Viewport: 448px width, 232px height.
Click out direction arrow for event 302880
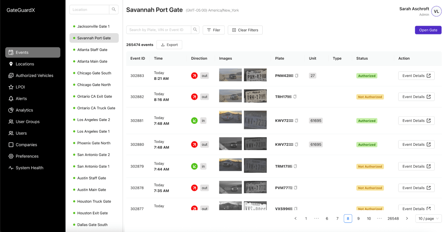(194, 144)
